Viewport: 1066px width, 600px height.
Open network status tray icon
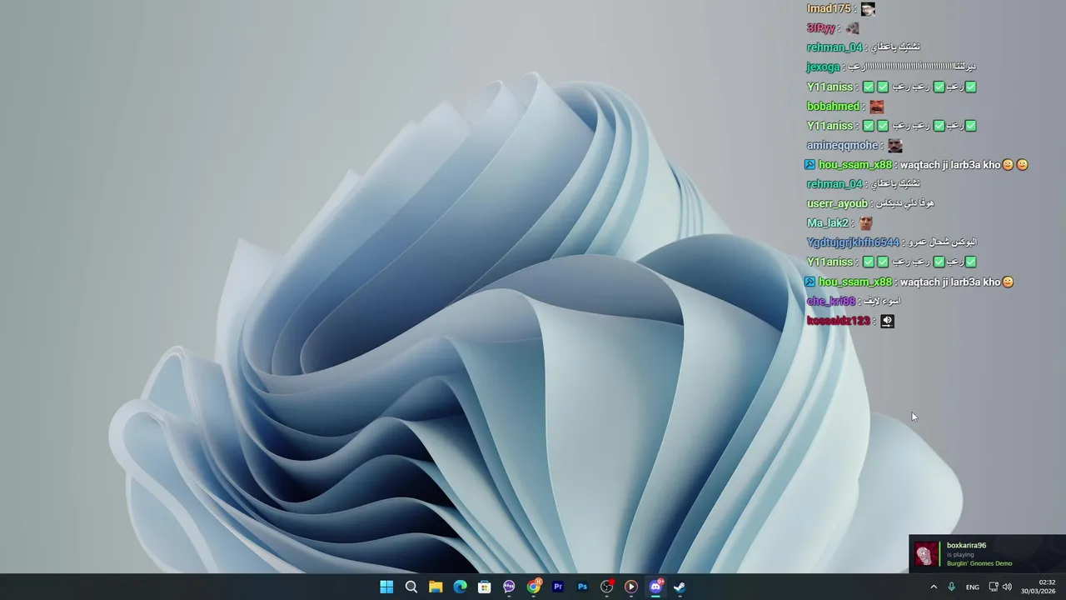coord(993,587)
